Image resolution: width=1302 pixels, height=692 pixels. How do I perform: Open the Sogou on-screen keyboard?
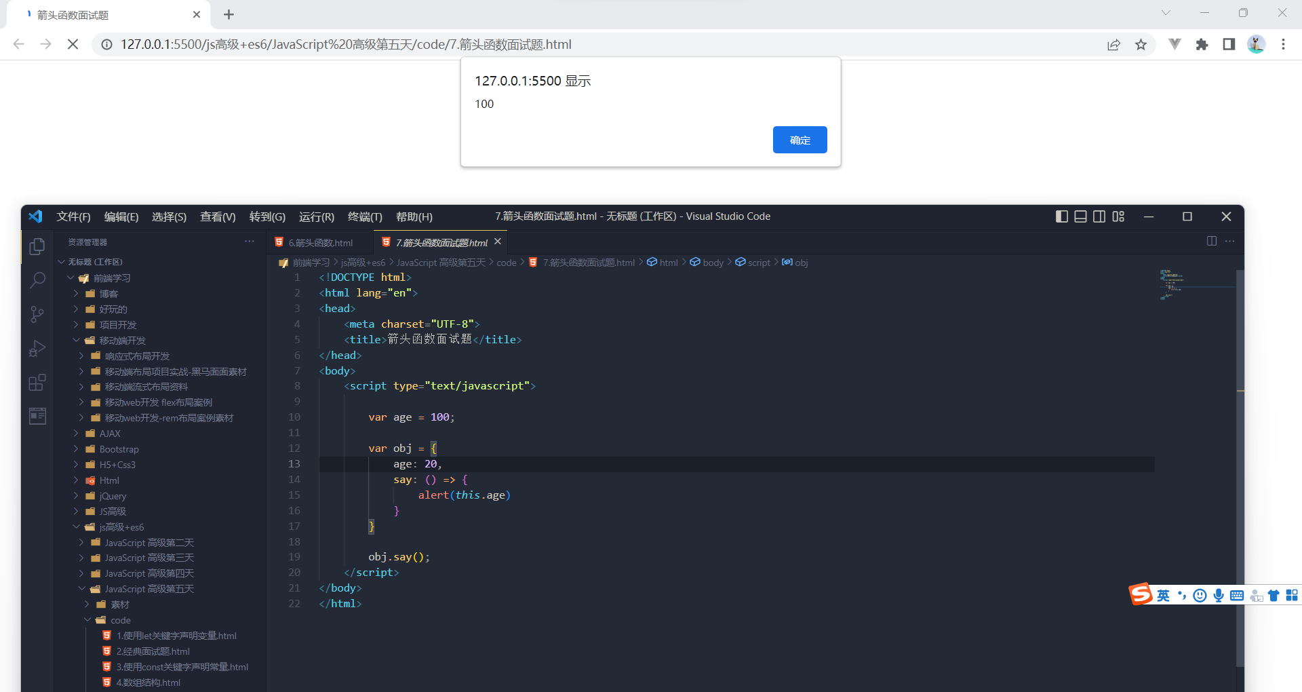coord(1237,595)
